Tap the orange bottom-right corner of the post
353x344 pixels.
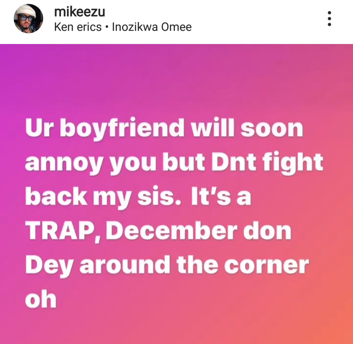[338, 331]
